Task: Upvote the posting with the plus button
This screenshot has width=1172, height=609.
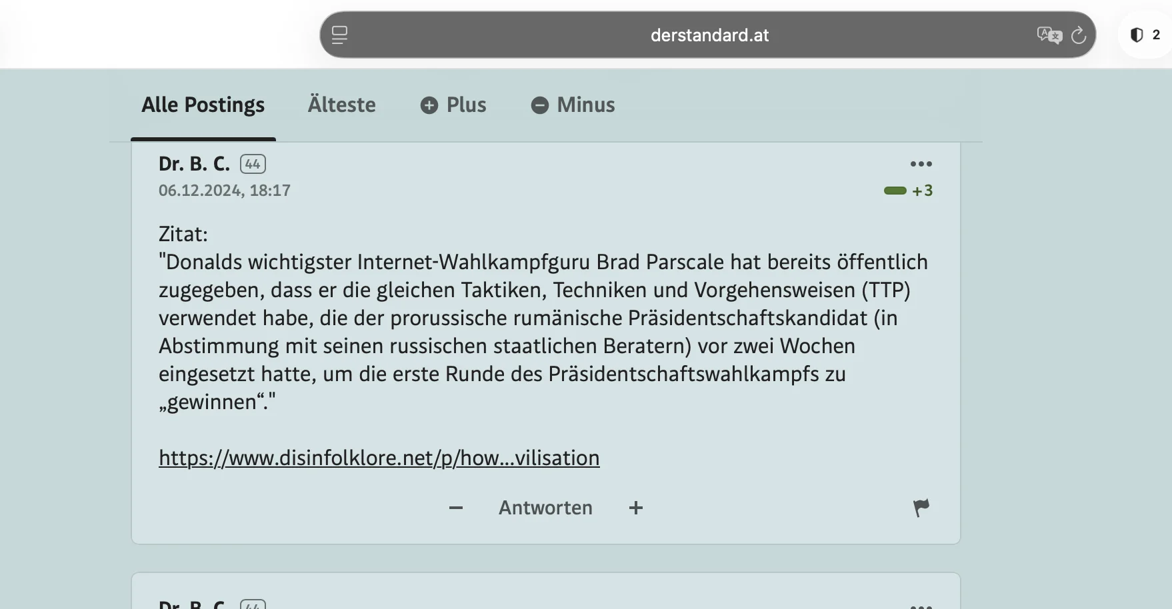Action: click(636, 508)
